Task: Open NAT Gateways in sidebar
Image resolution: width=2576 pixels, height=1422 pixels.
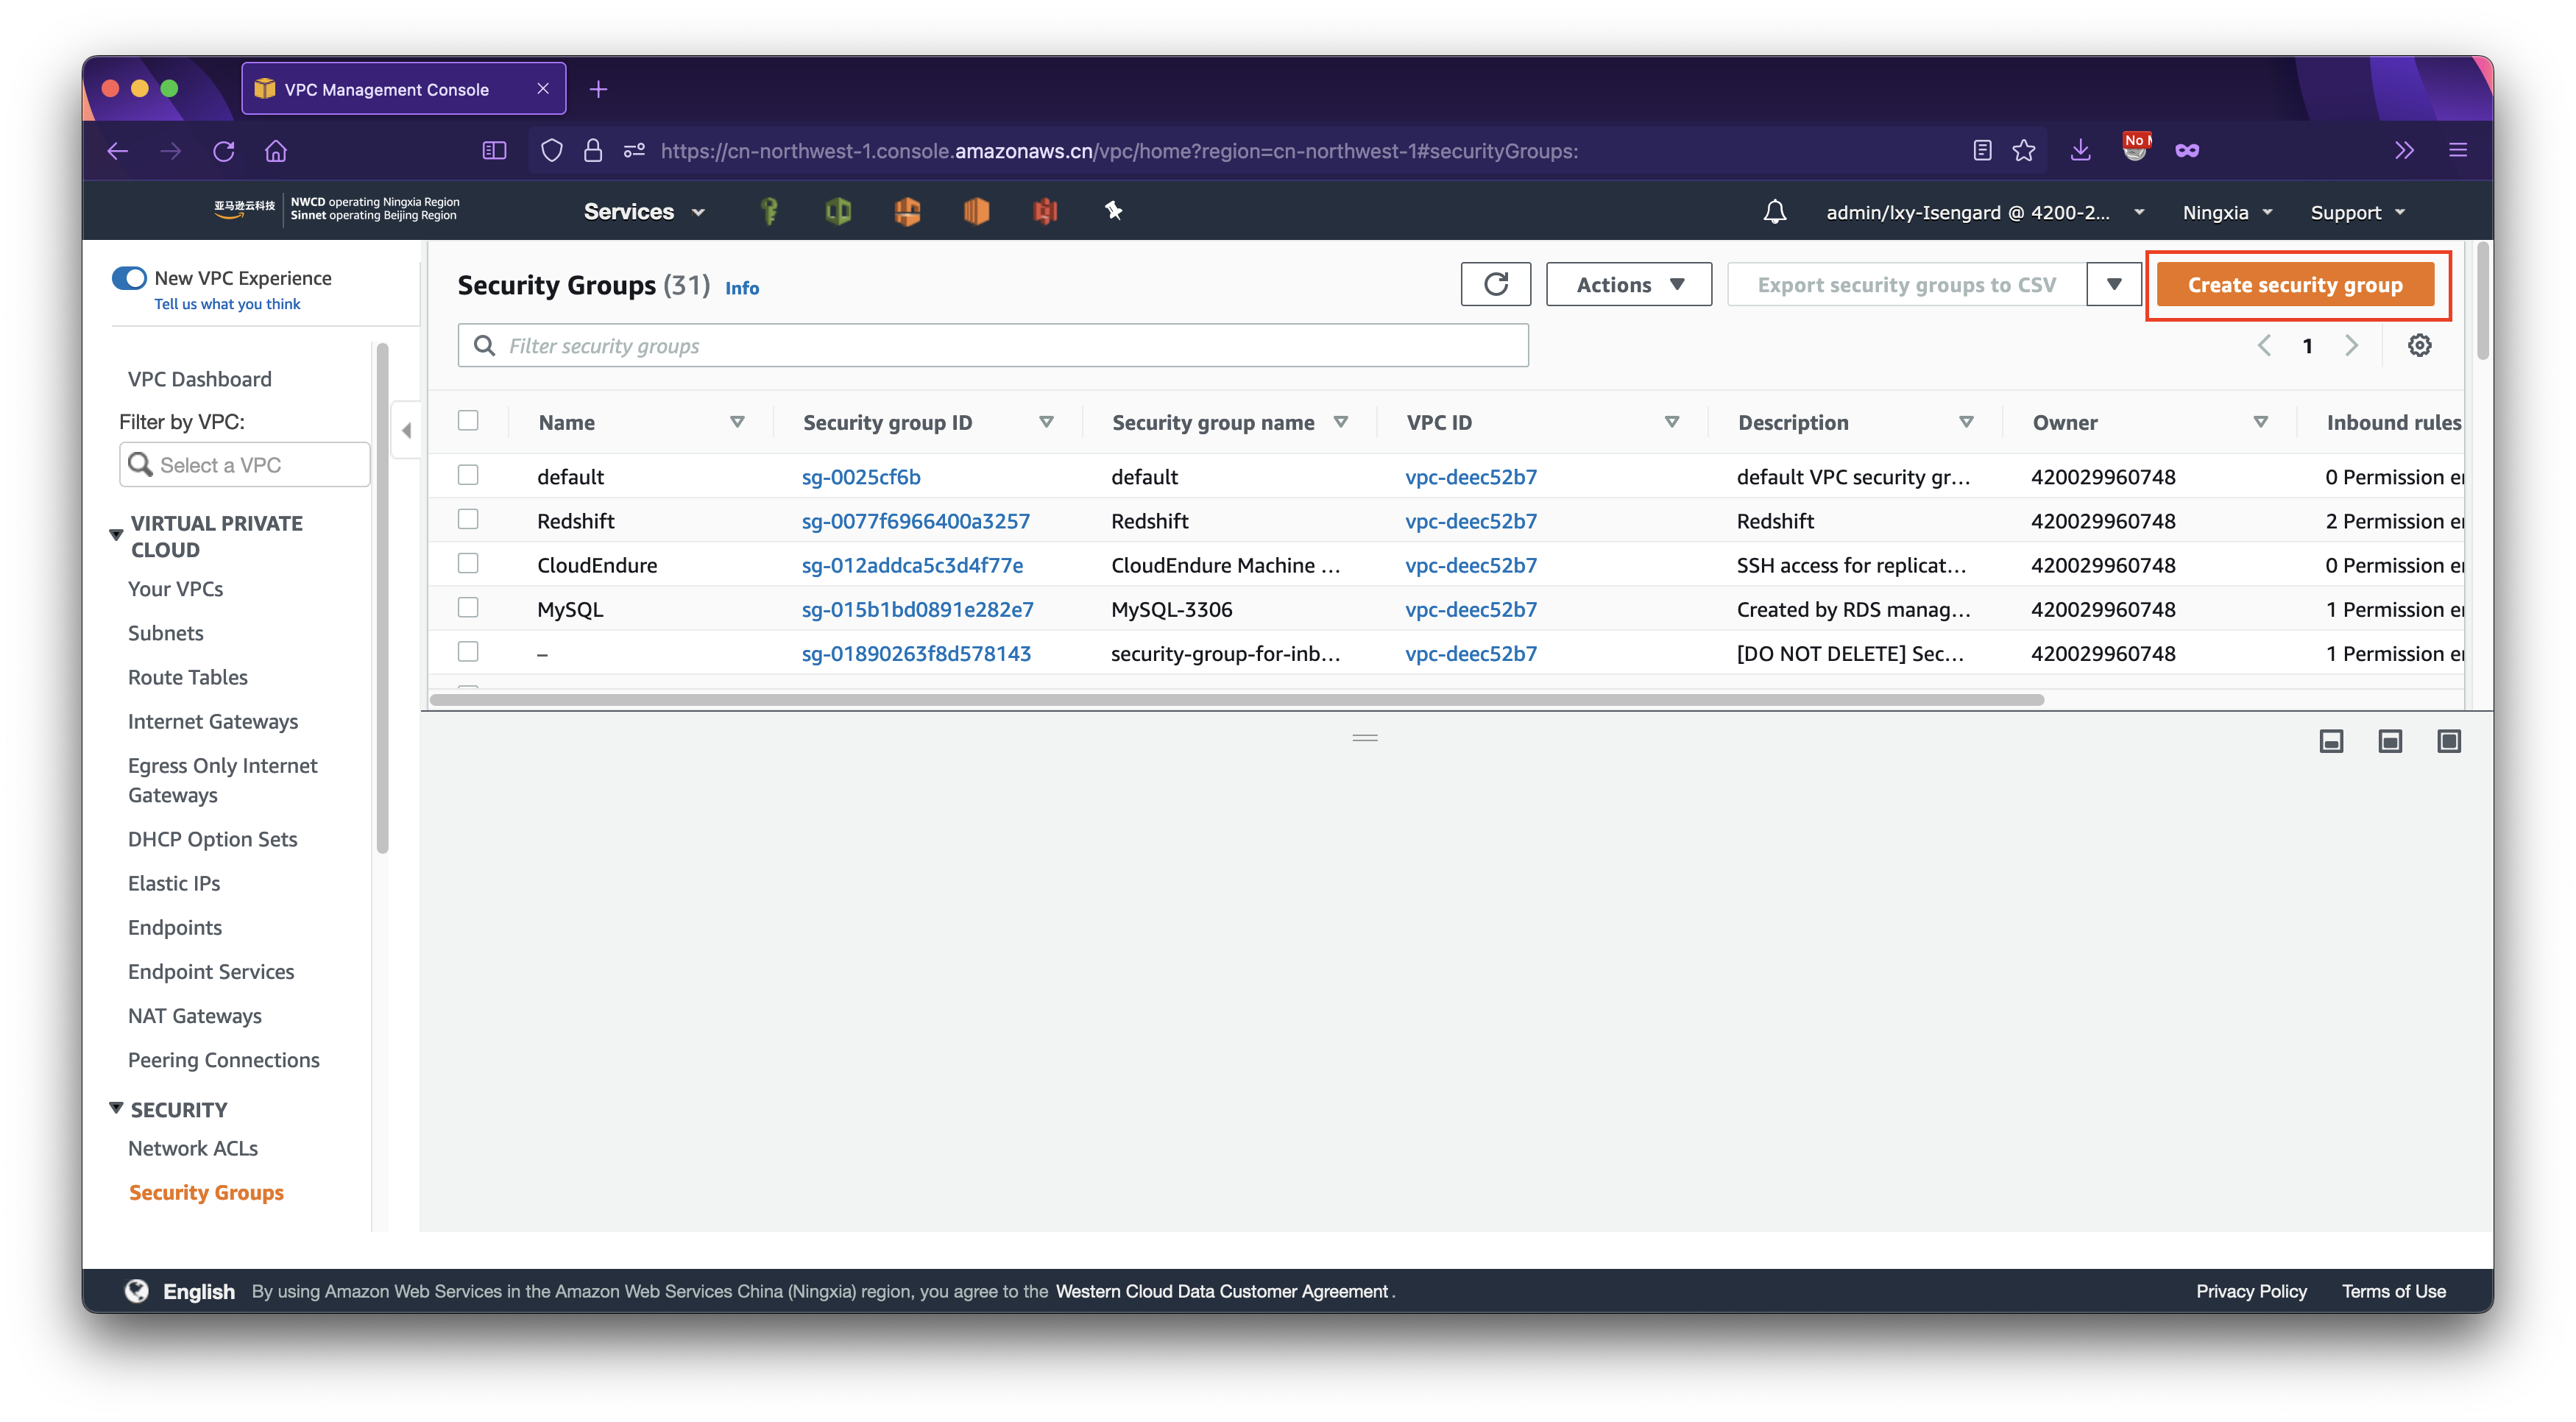Action: pos(195,1016)
